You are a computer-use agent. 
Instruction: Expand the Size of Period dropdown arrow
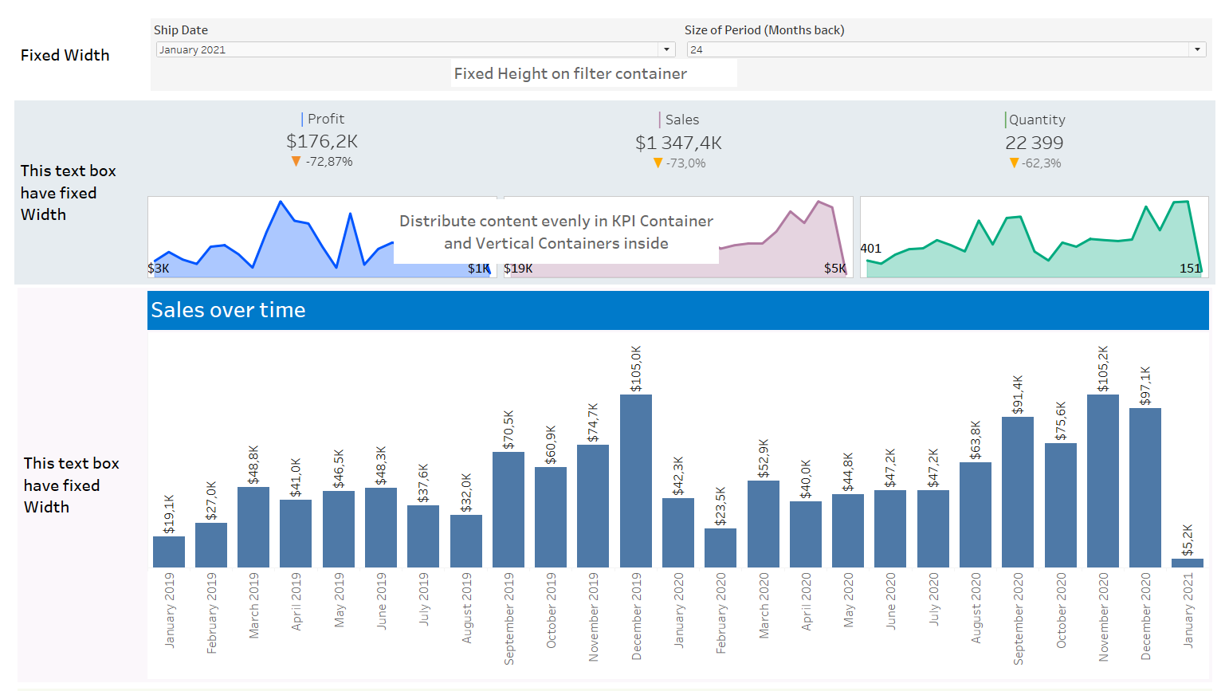[1196, 49]
